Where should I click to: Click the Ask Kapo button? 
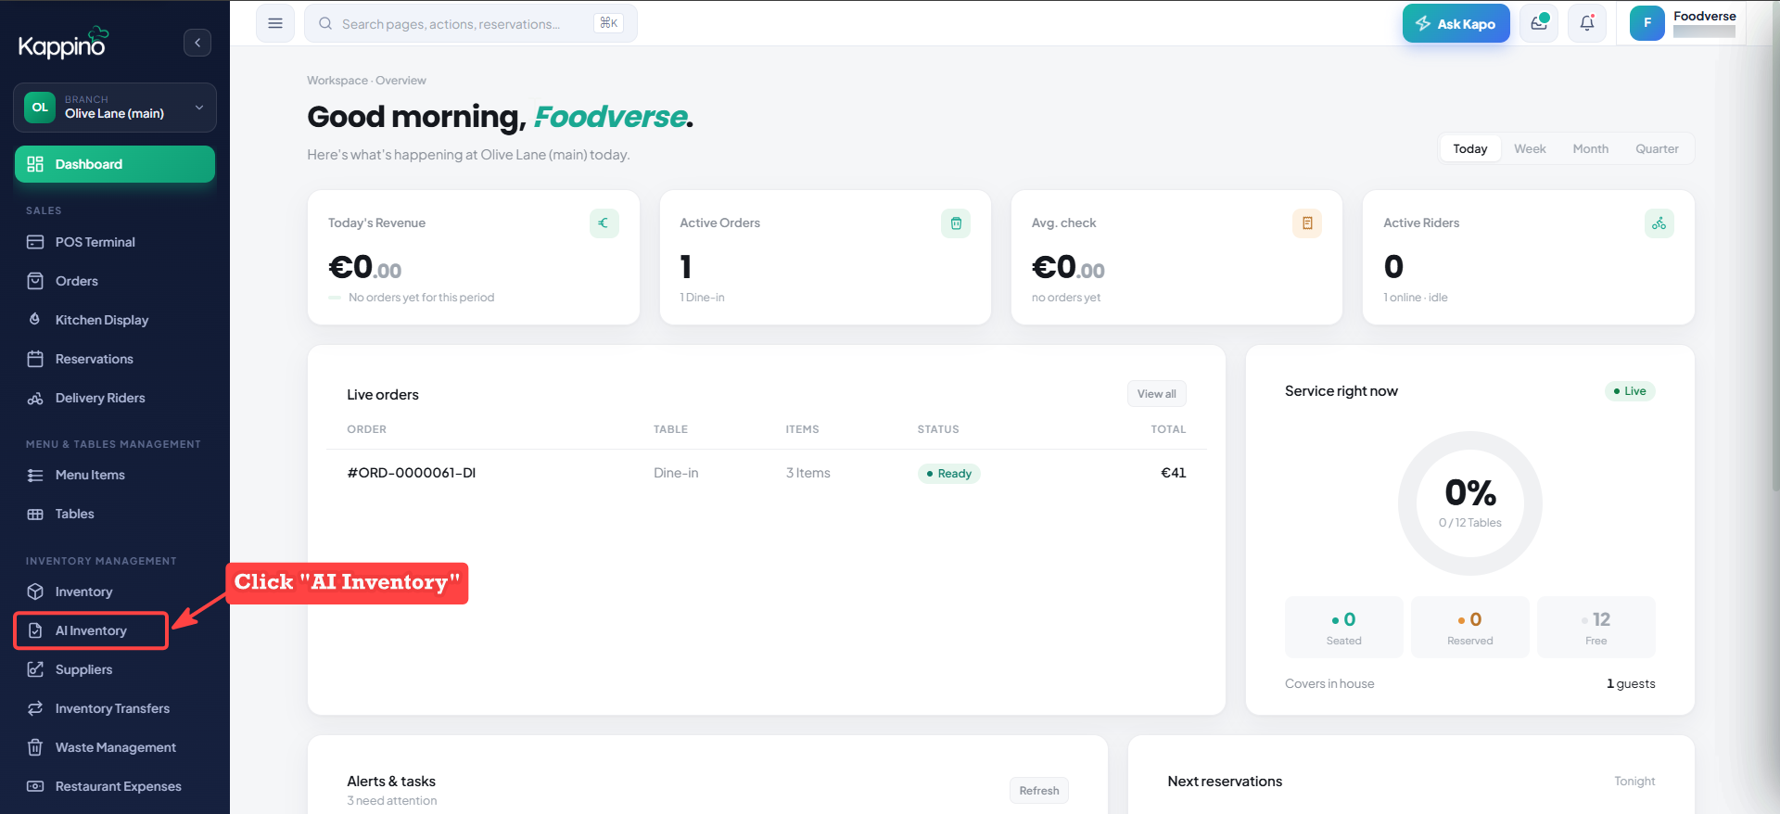[x=1456, y=23]
